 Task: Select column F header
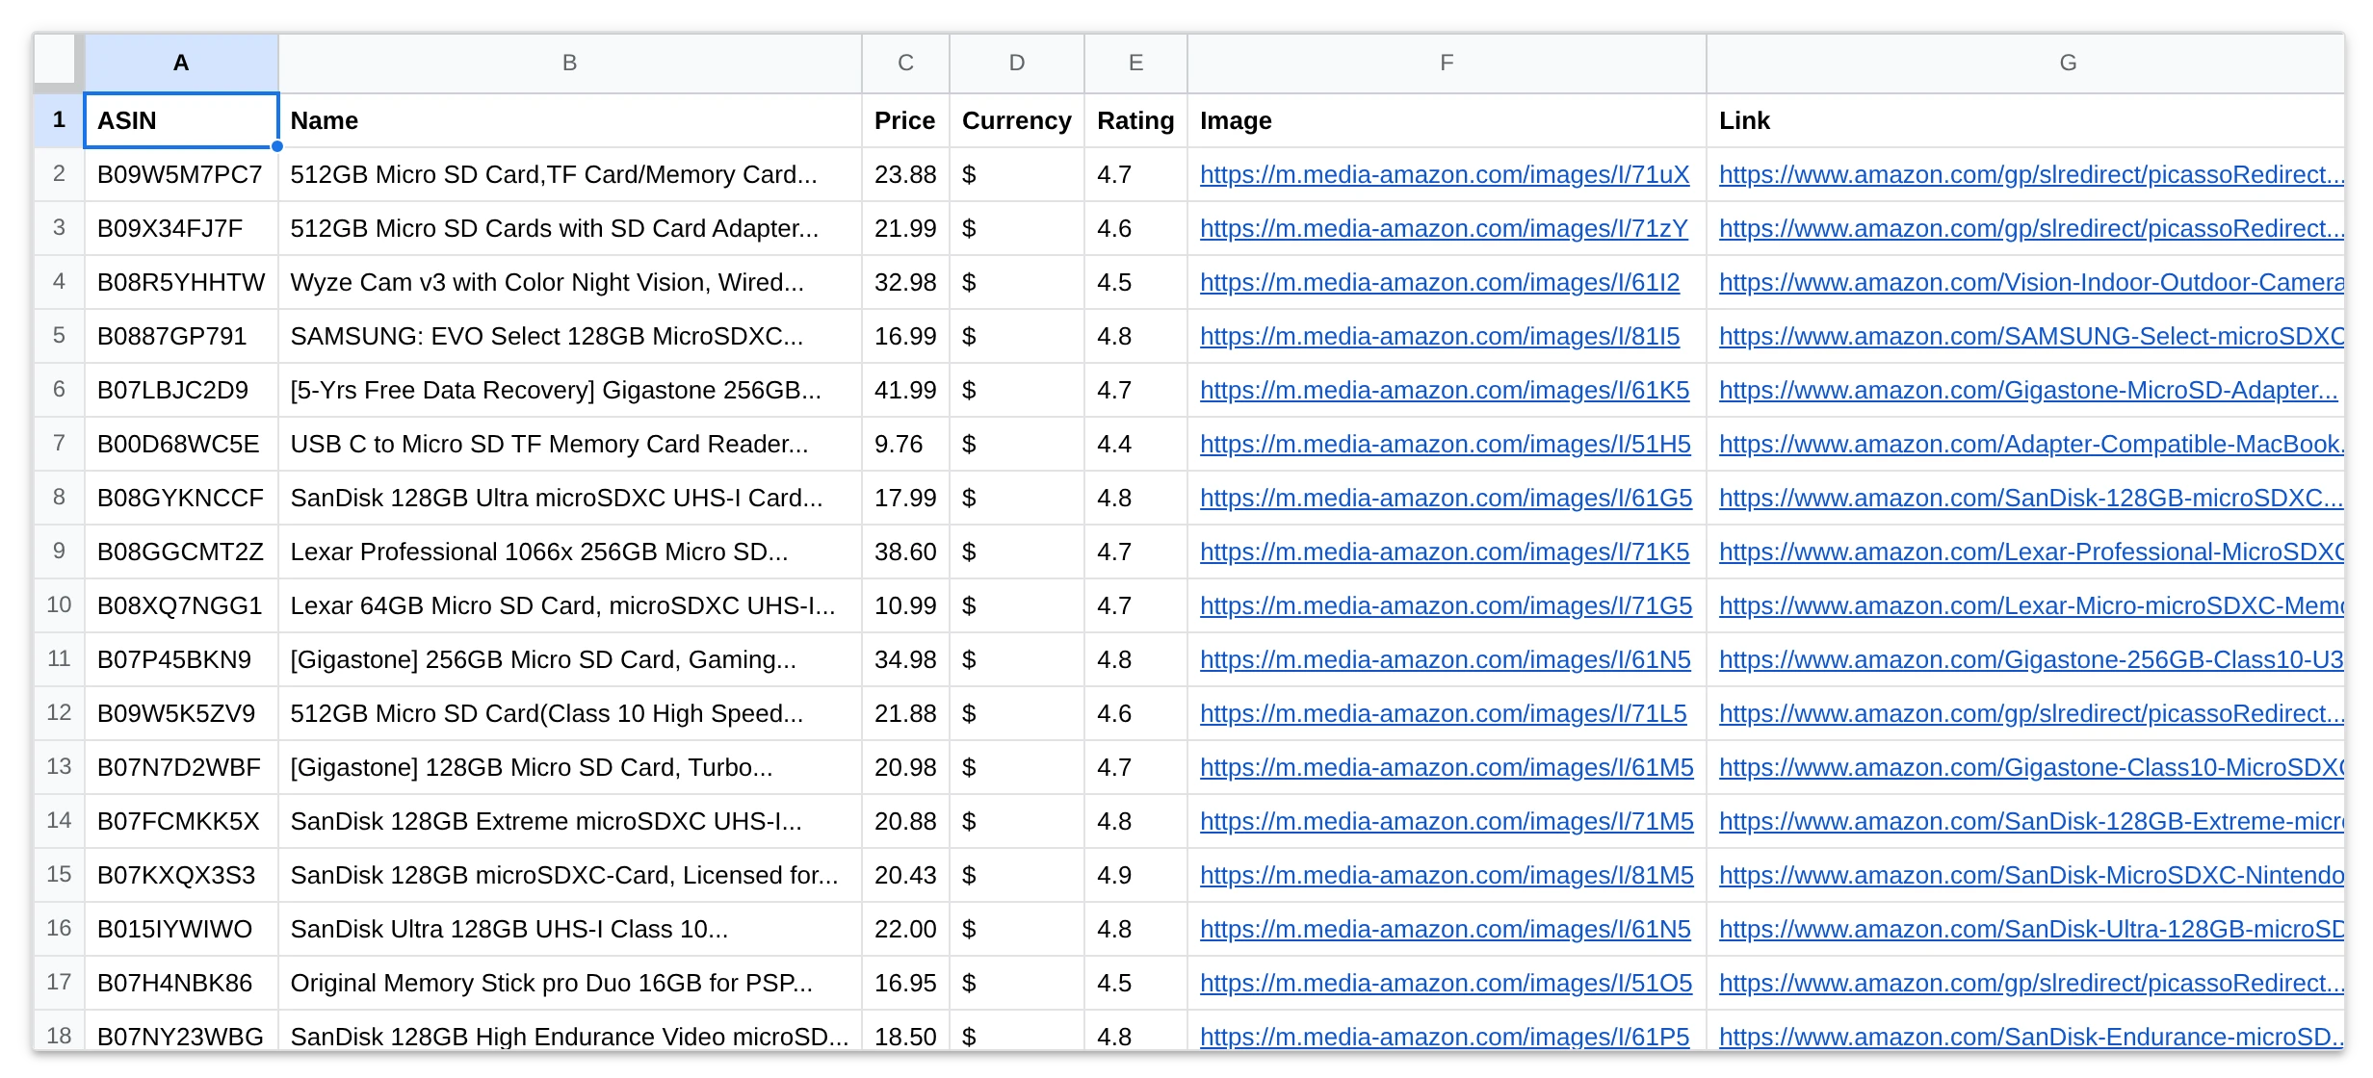coord(1447,64)
